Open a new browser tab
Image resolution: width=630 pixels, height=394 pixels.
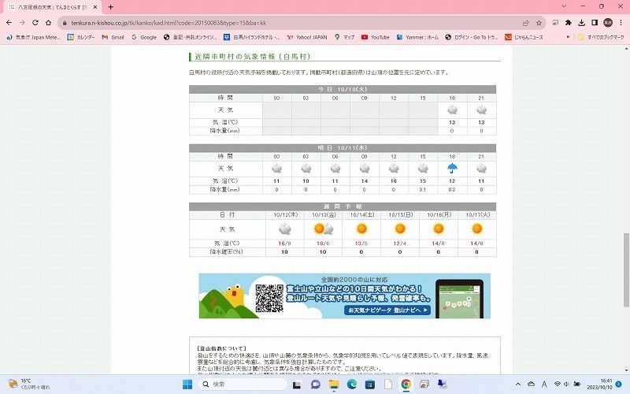coord(110,6)
